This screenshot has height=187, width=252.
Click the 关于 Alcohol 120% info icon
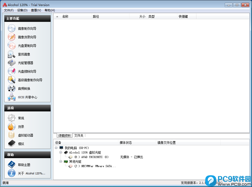(12, 173)
